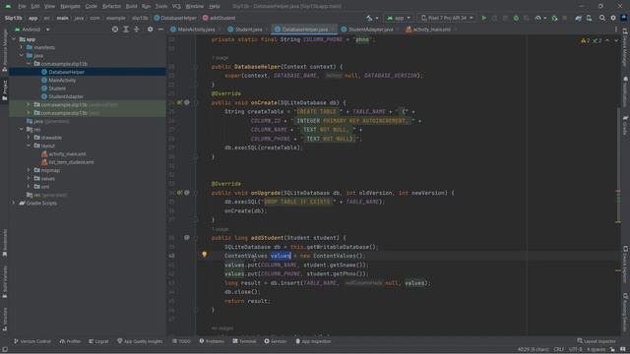Open Layout Inspector tool window
The height and width of the screenshot is (354, 630).
click(597, 341)
